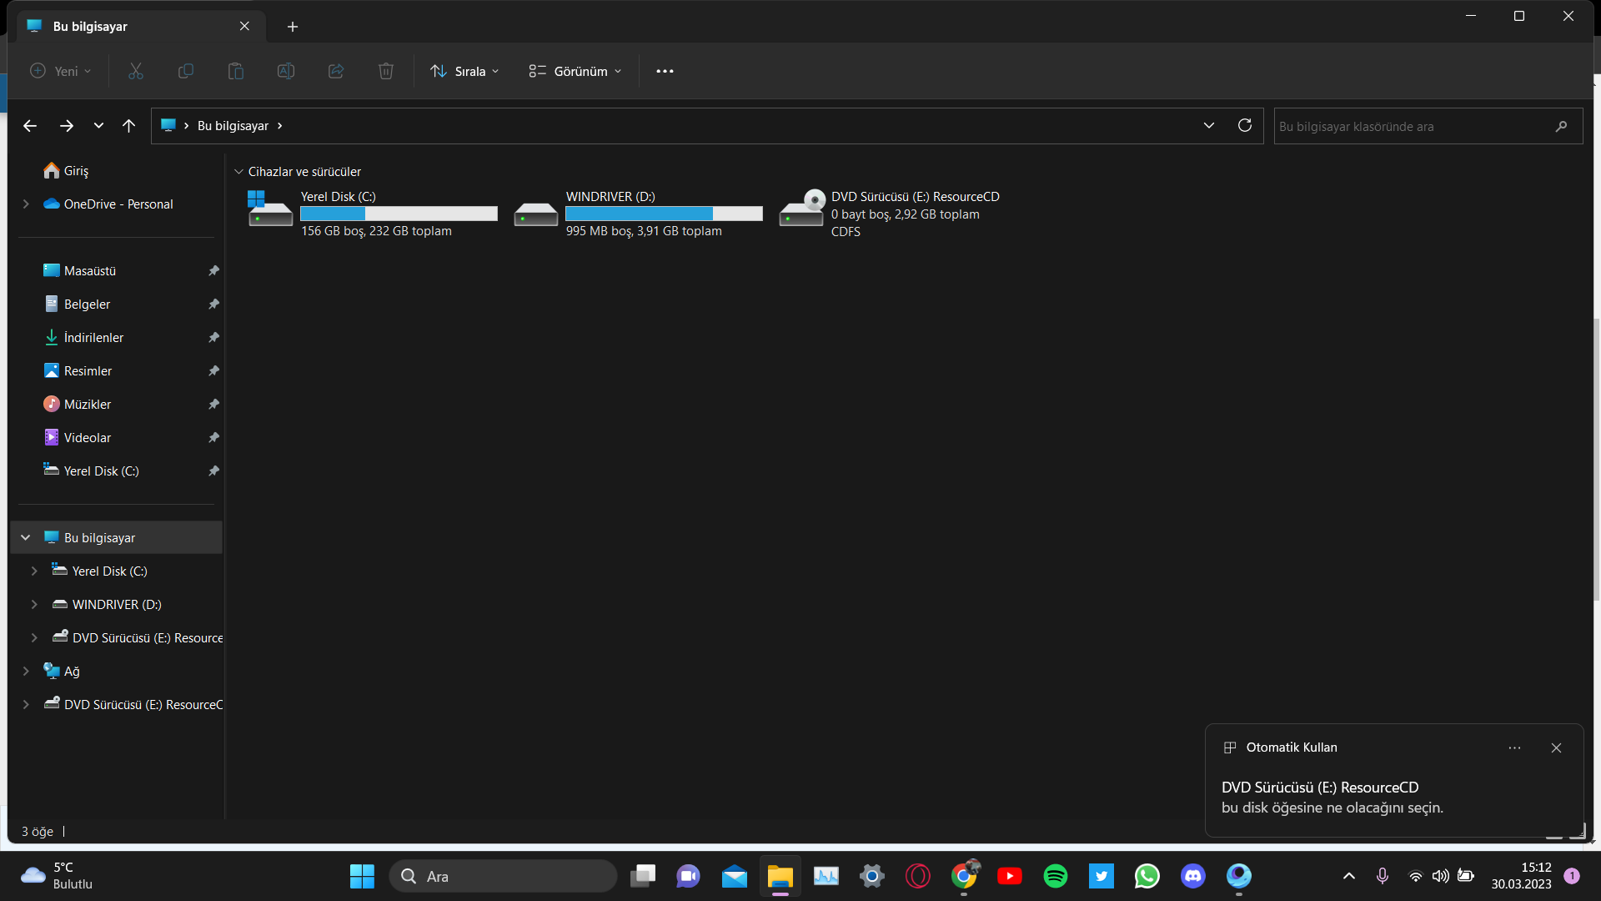The height and width of the screenshot is (901, 1601).
Task: Click the Delete trash can icon
Action: 386,71
